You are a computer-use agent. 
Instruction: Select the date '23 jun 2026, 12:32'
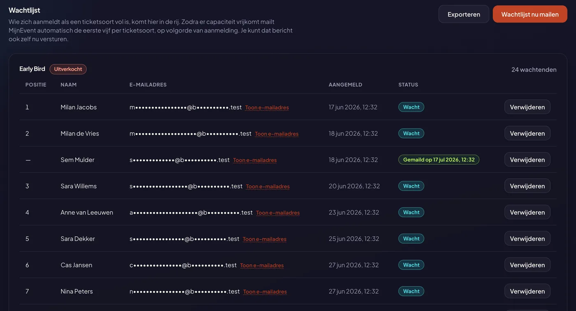(x=354, y=212)
